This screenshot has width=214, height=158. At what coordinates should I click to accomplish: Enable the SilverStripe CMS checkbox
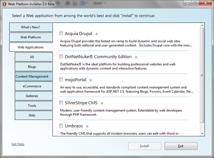(61, 103)
